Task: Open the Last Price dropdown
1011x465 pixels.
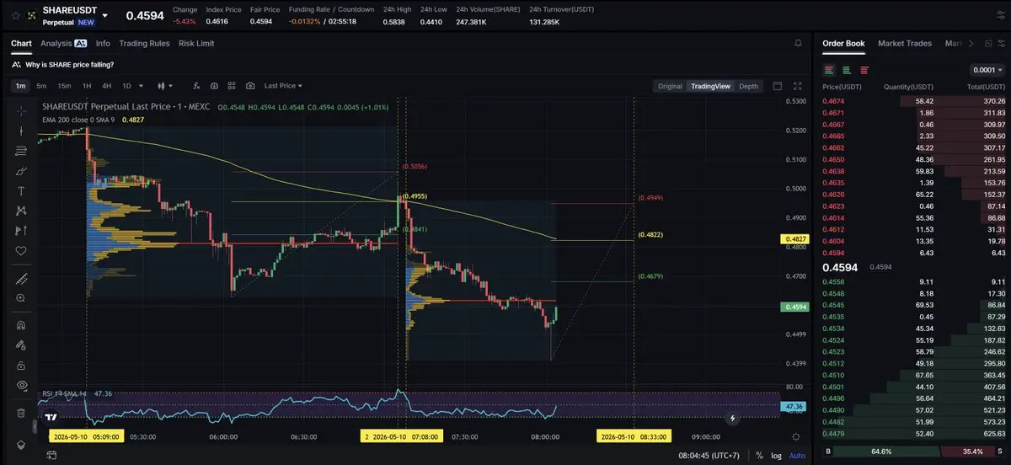Action: click(x=283, y=86)
